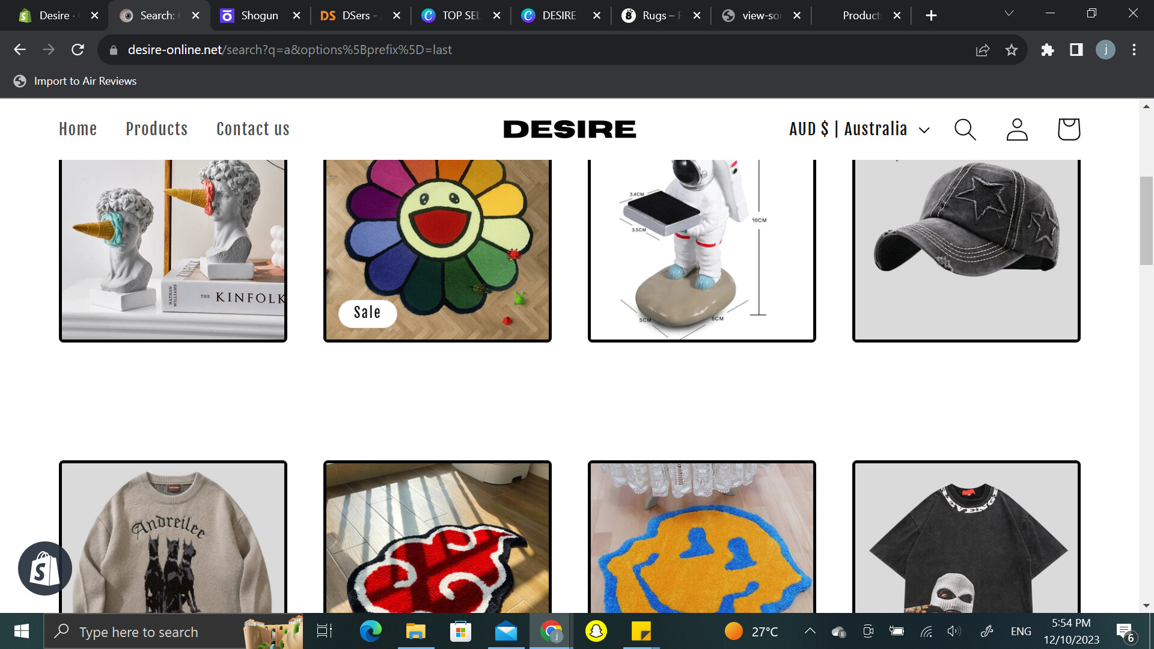Open Sticky Notes from the taskbar
This screenshot has height=649, width=1154.
(x=641, y=632)
